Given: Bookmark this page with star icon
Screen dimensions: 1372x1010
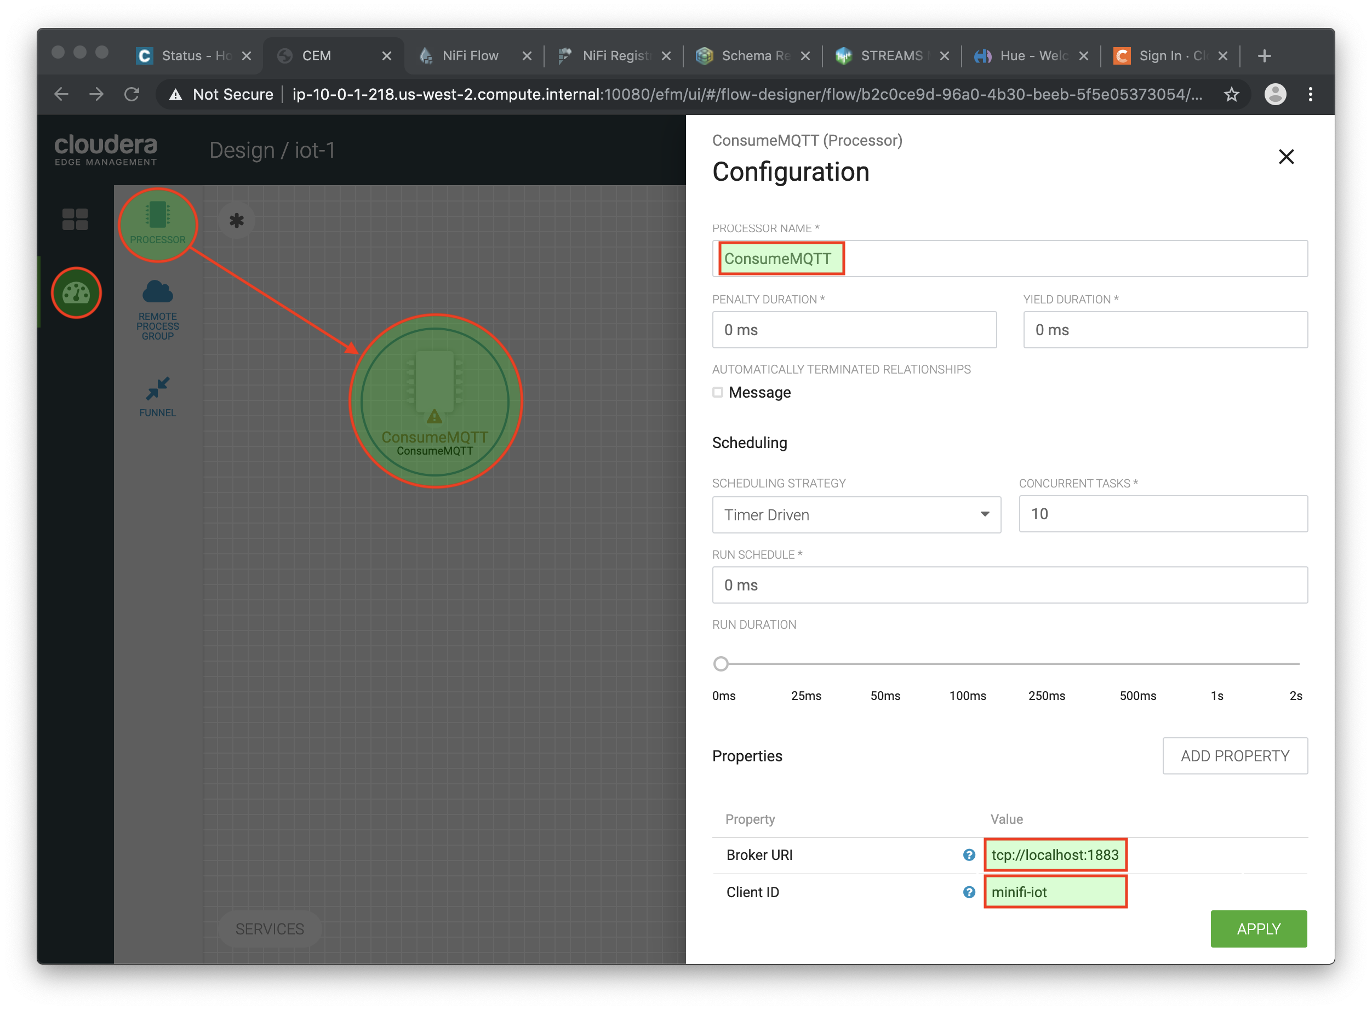Looking at the screenshot, I should point(1231,94).
